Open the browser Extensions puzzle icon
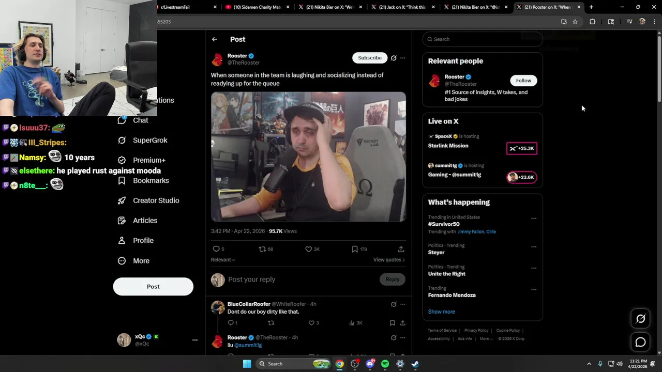 click(x=593, y=22)
